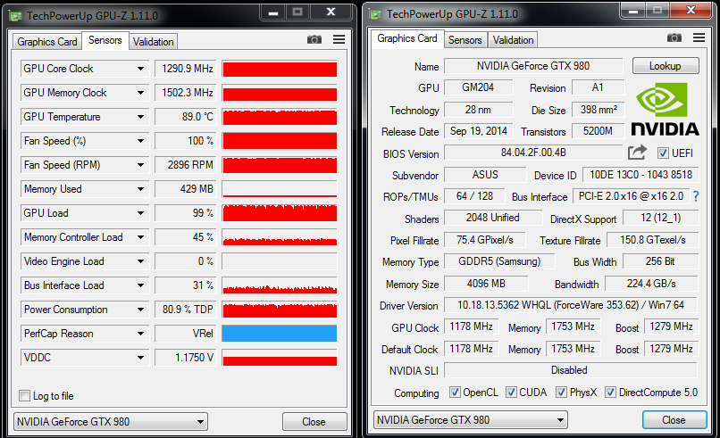Image resolution: width=720 pixels, height=438 pixels.
Task: Click the 89.0 °C temperature value
Action: [185, 117]
